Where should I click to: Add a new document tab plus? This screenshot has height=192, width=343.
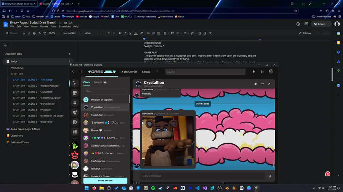click(x=70, y=54)
